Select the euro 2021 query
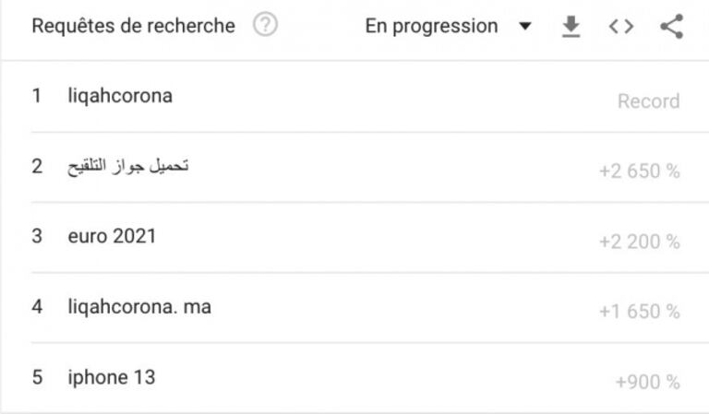 [112, 237]
